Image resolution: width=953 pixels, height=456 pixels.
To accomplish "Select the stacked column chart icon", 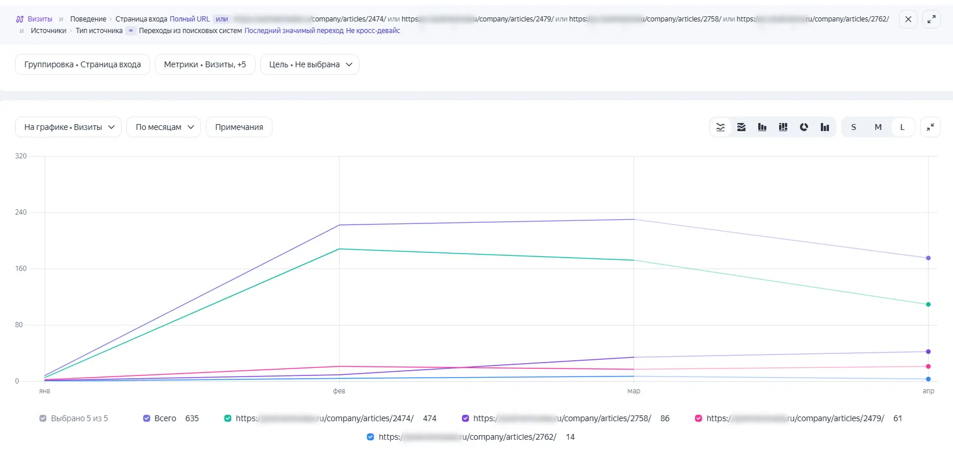I will [783, 127].
